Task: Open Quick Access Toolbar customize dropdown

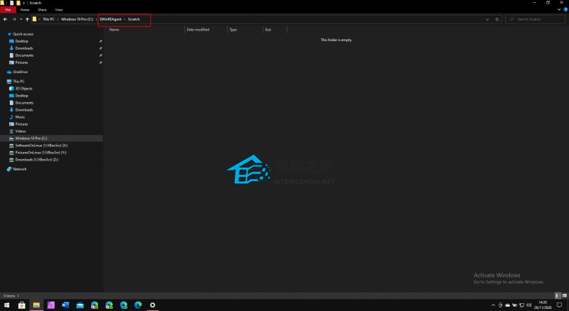Action: click(x=24, y=3)
